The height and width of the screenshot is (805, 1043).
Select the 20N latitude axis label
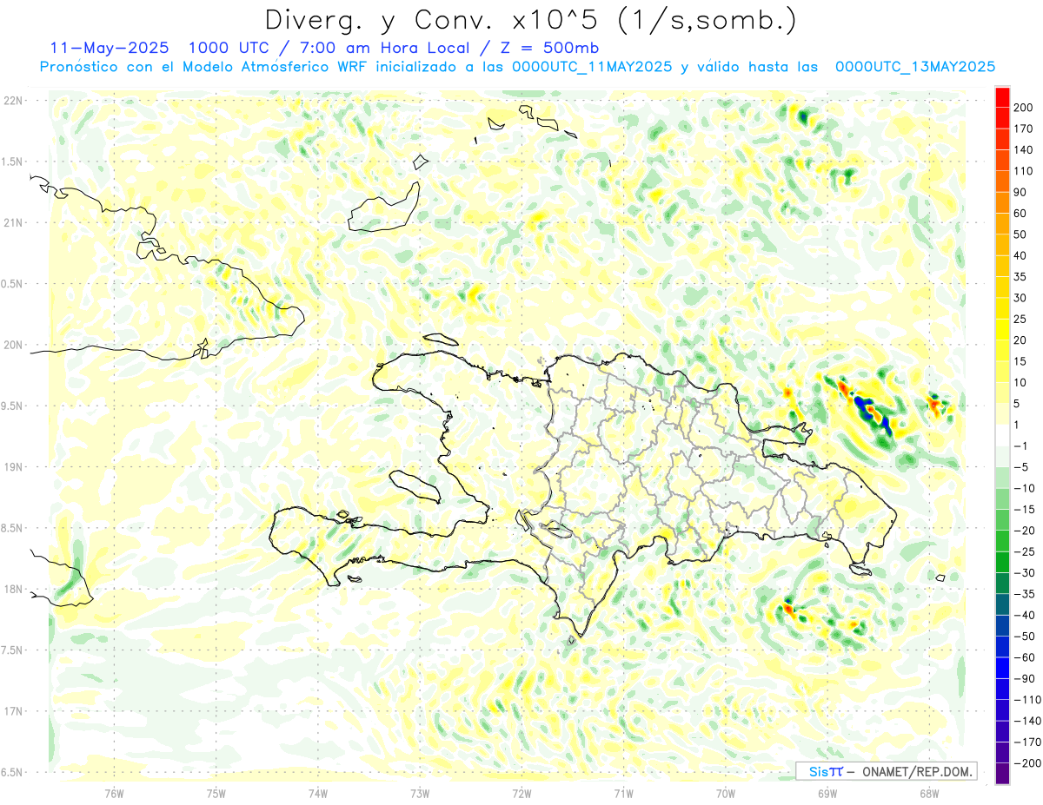[13, 345]
